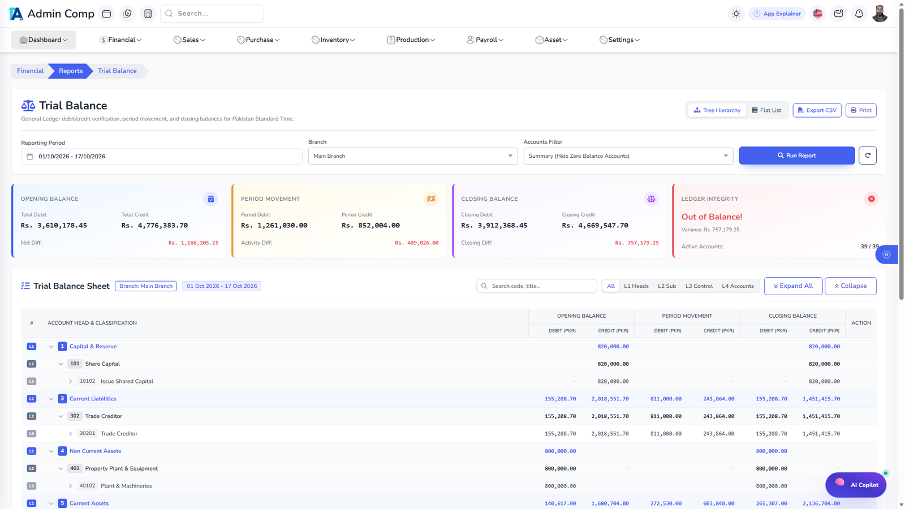905x509 pixels.
Task: Click the Expand All button
Action: pyautogui.click(x=793, y=286)
